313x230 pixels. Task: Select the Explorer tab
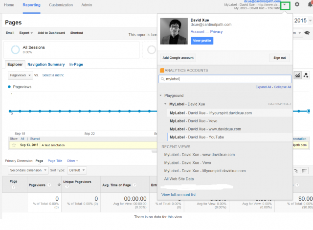pyautogui.click(x=15, y=65)
